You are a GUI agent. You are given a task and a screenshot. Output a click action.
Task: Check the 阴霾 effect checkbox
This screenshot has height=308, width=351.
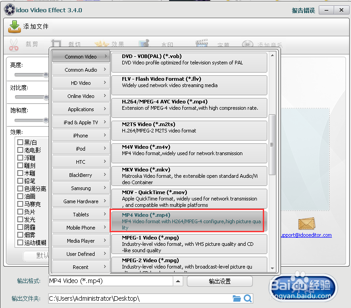coord(20,227)
